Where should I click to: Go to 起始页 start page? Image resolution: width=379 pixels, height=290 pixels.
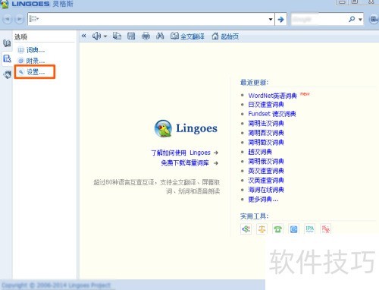225,36
